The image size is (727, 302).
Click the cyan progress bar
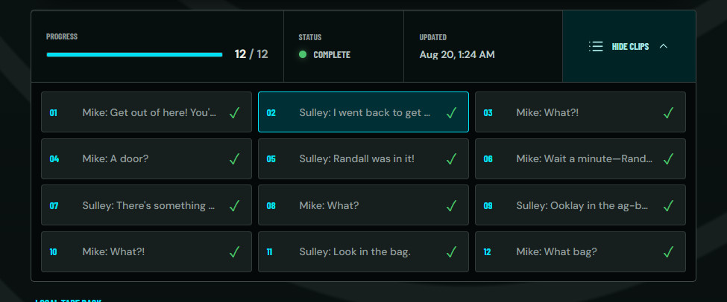click(134, 54)
